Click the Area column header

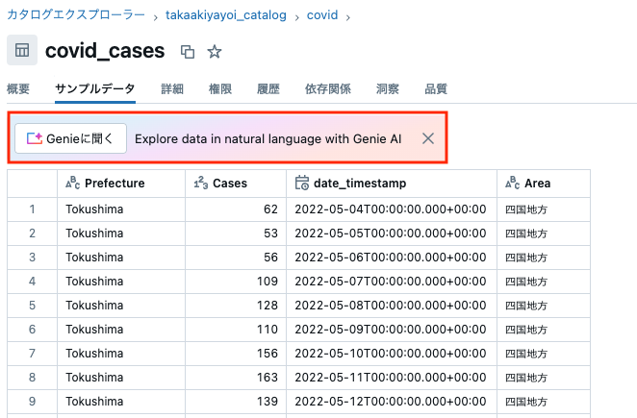[x=544, y=184]
